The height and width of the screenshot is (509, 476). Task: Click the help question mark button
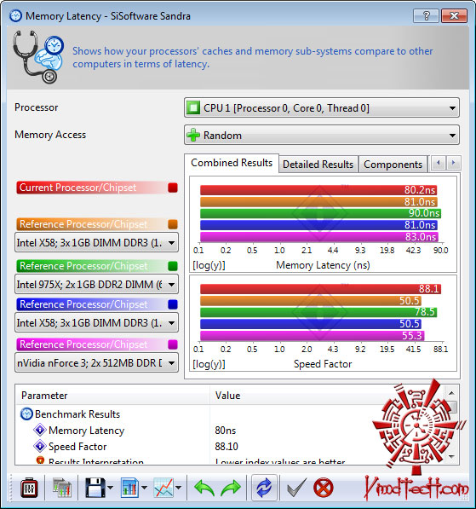[426, 15]
